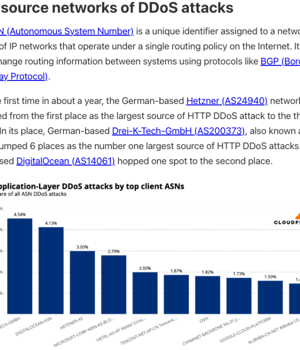The width and height of the screenshot is (300, 350).
Task: Click the DigitalOcean (AS14061) link
Action: [x=65, y=161]
